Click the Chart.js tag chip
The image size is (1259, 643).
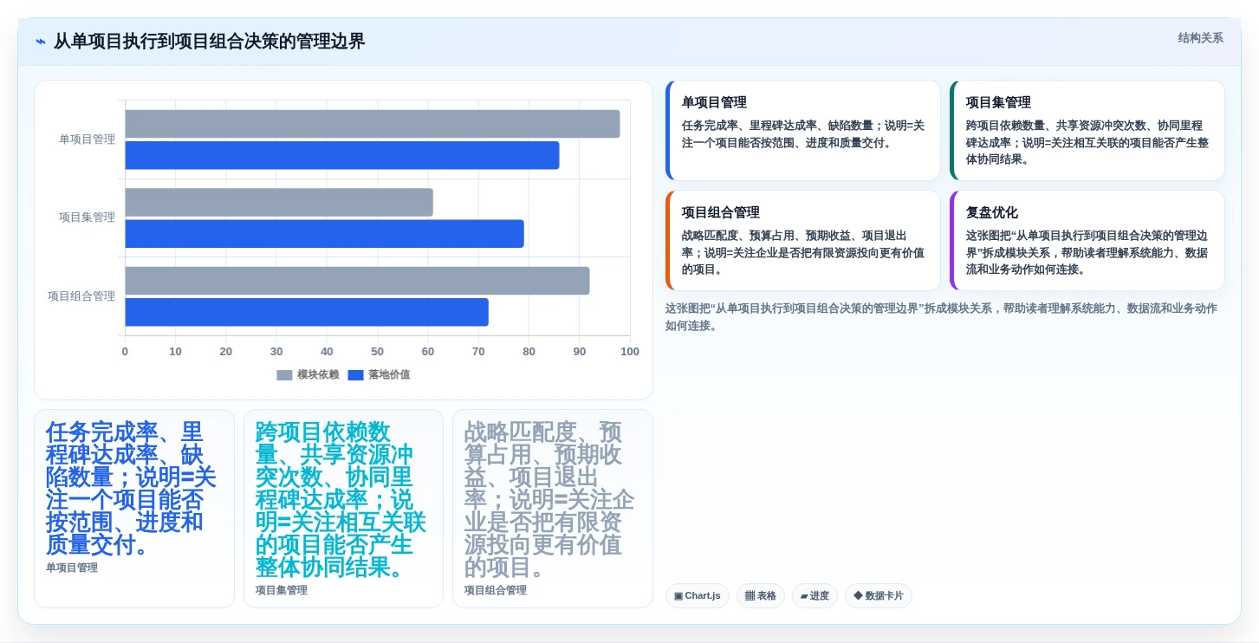coord(698,596)
